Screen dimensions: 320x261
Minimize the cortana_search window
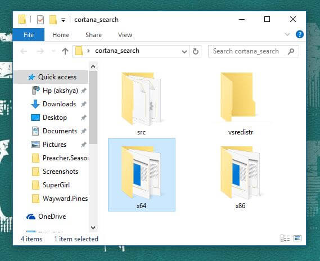pyautogui.click(x=242, y=19)
